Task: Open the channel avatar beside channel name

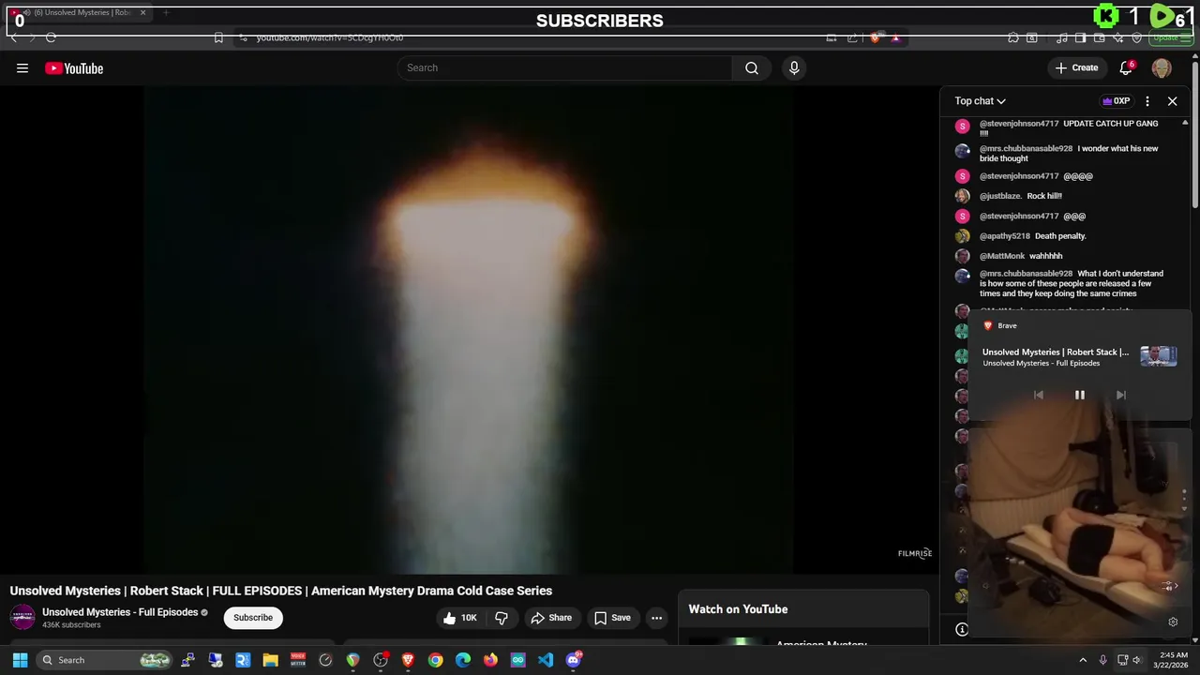Action: pos(22,617)
